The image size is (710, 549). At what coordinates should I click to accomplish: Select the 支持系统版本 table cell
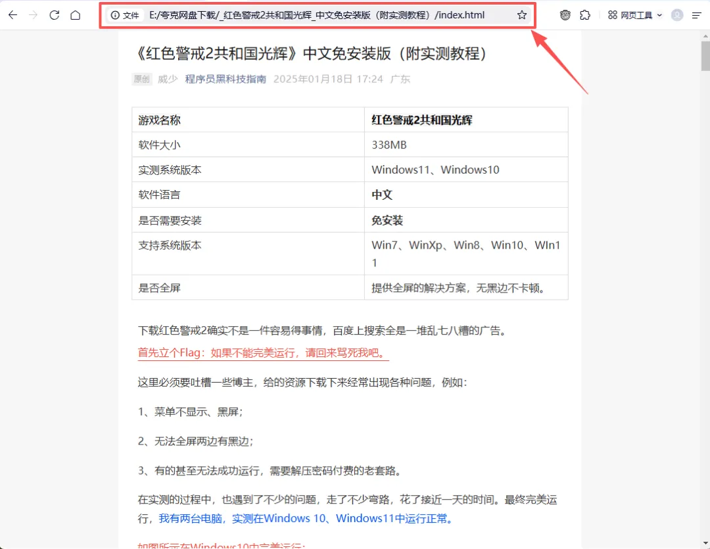tap(248, 254)
